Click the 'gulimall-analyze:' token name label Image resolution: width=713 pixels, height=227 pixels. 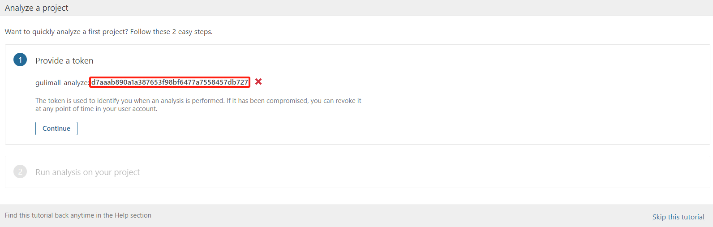[x=62, y=82]
